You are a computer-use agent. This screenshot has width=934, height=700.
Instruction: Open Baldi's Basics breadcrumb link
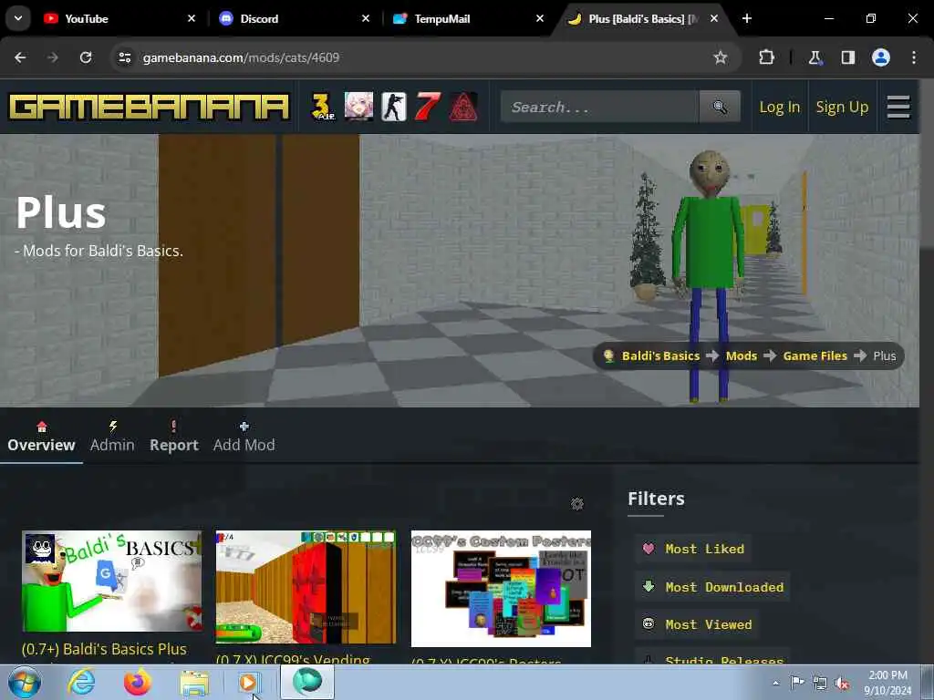point(660,356)
